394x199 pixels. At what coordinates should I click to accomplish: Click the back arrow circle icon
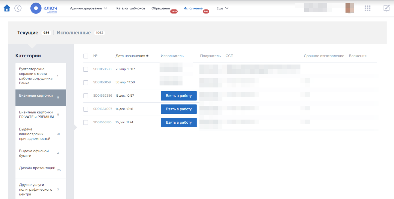click(18, 8)
